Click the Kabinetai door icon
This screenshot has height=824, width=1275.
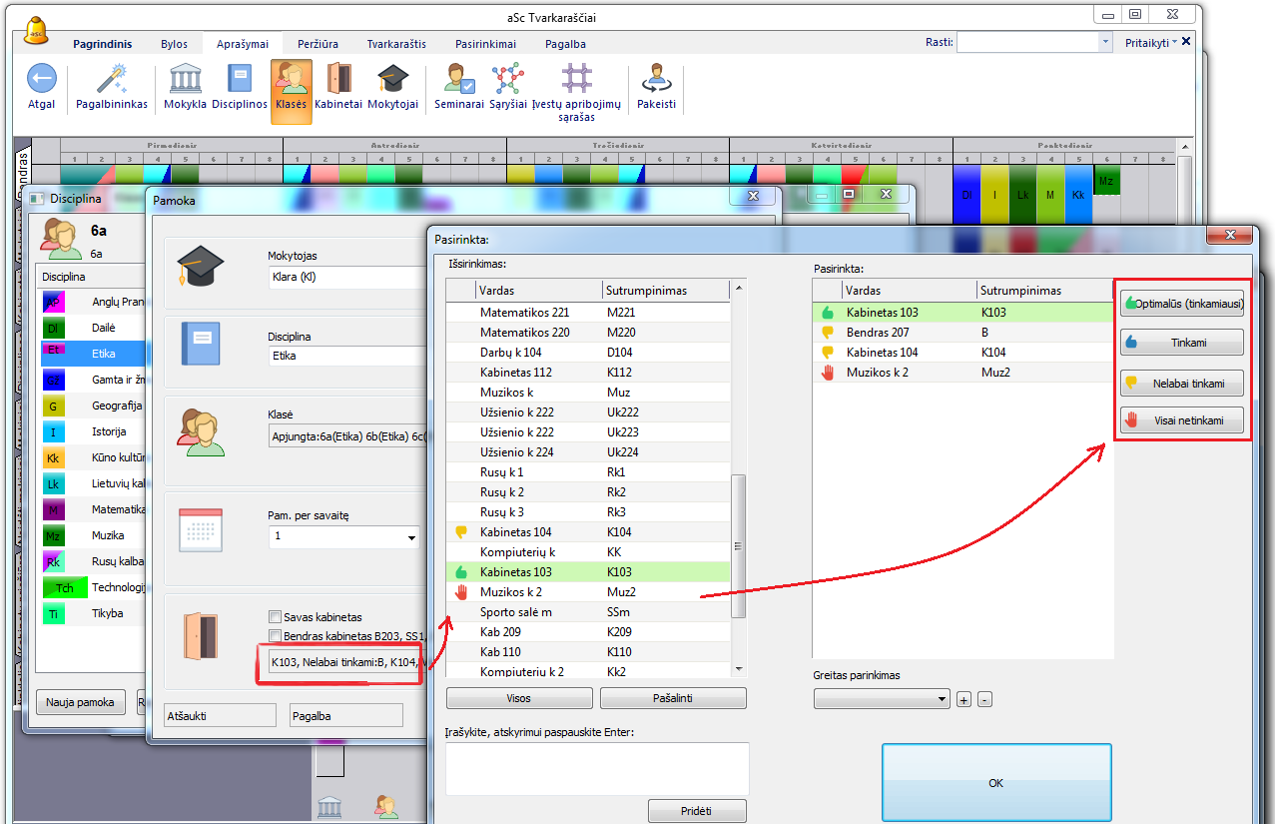point(338,80)
